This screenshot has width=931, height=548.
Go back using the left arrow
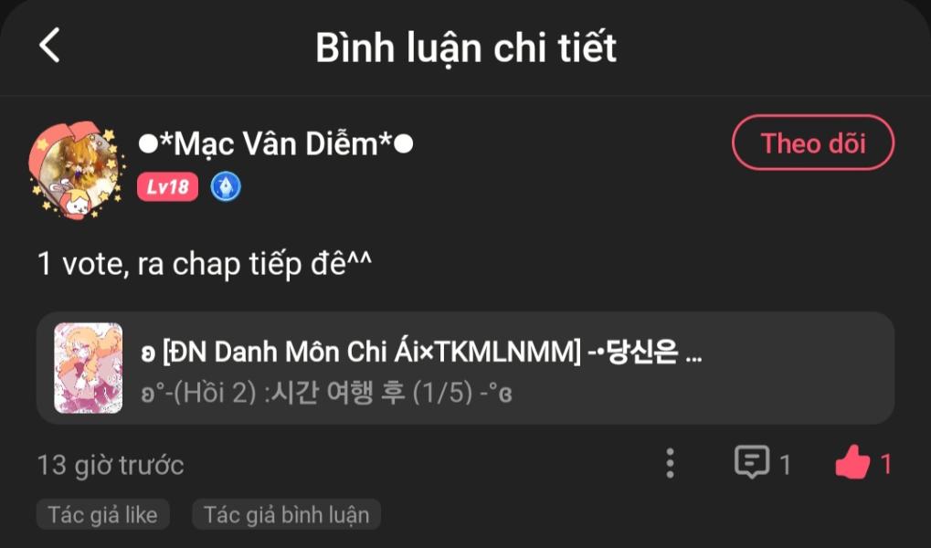click(x=50, y=45)
